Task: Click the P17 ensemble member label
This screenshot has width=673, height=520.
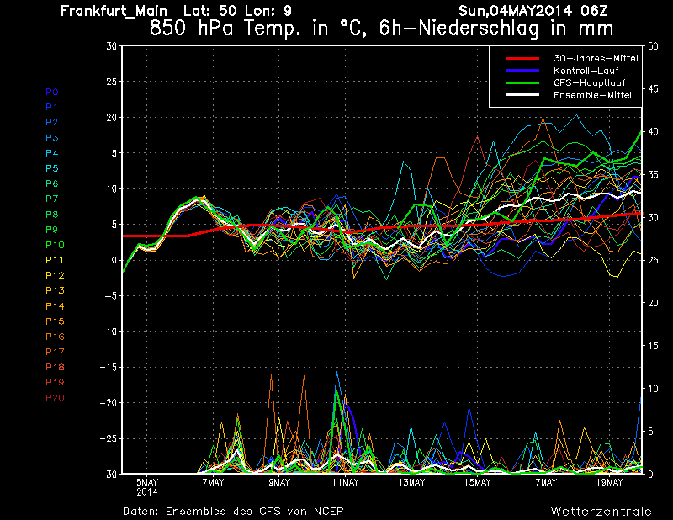Action: tap(55, 352)
